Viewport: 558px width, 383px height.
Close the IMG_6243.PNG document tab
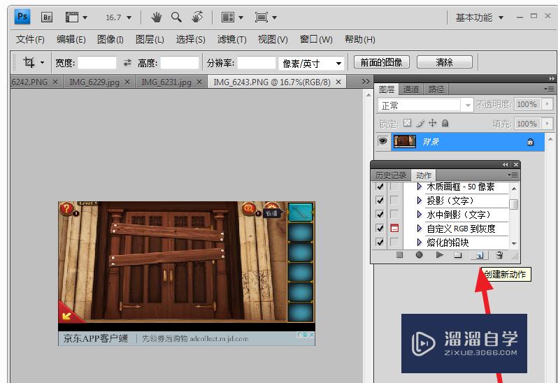[x=338, y=82]
